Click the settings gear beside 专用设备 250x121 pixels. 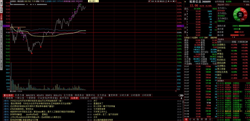pos(216,2)
